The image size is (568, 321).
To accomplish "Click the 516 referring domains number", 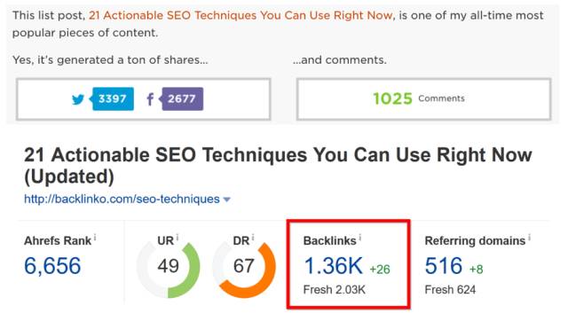I will point(444,266).
